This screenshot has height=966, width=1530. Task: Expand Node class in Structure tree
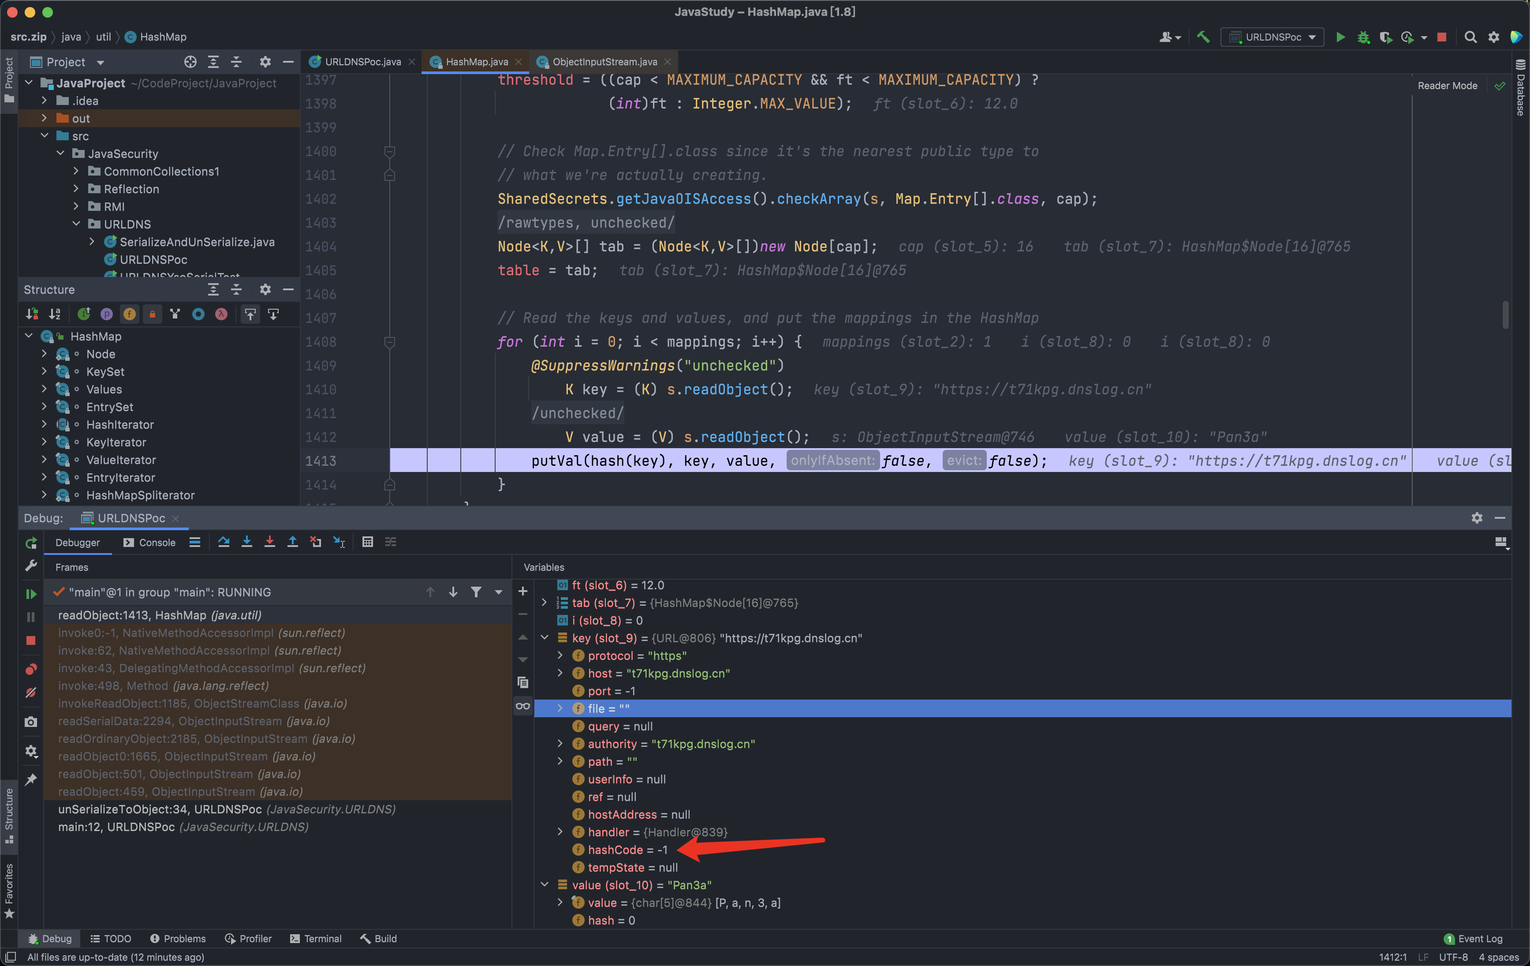point(44,353)
